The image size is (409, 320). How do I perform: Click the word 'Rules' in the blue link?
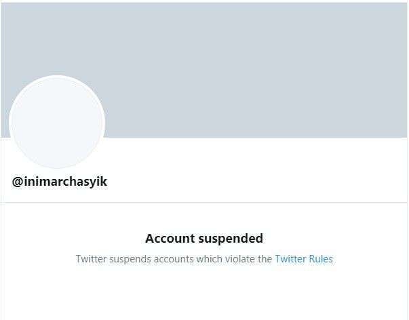click(x=321, y=259)
